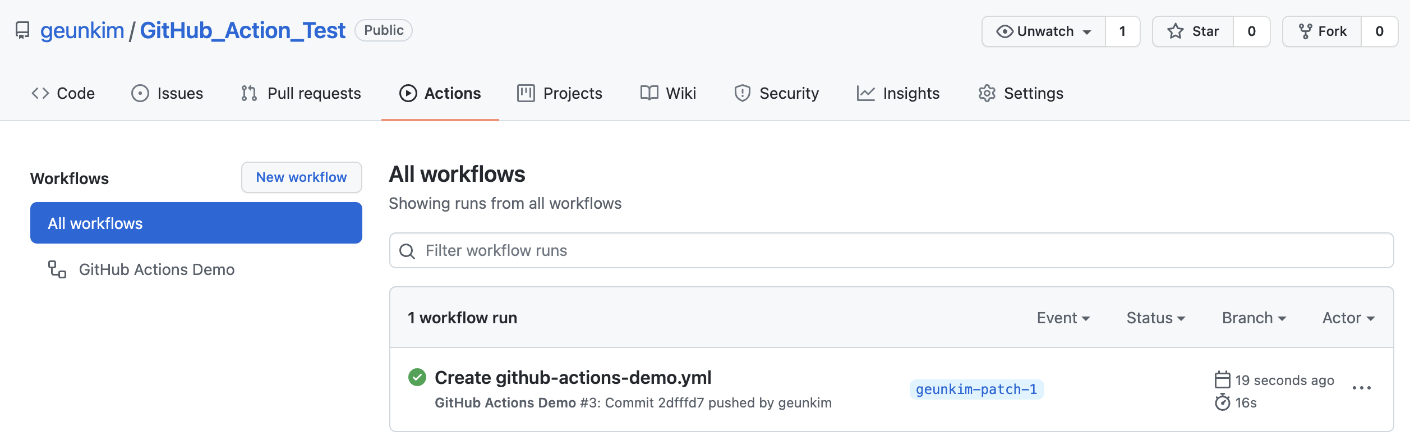Image resolution: width=1410 pixels, height=440 pixels.
Task: Select All workflows in the sidebar
Action: click(196, 223)
